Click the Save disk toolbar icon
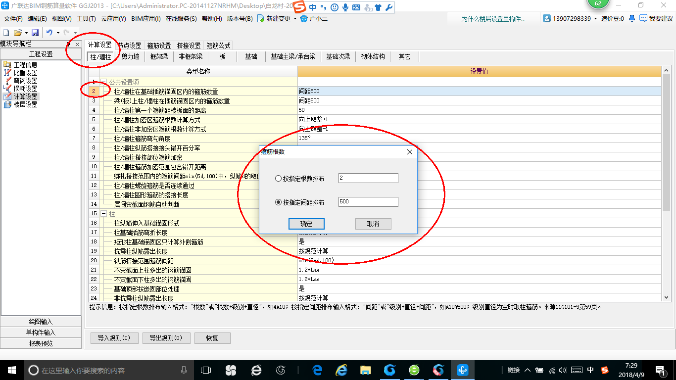The height and width of the screenshot is (380, 676). (35, 33)
